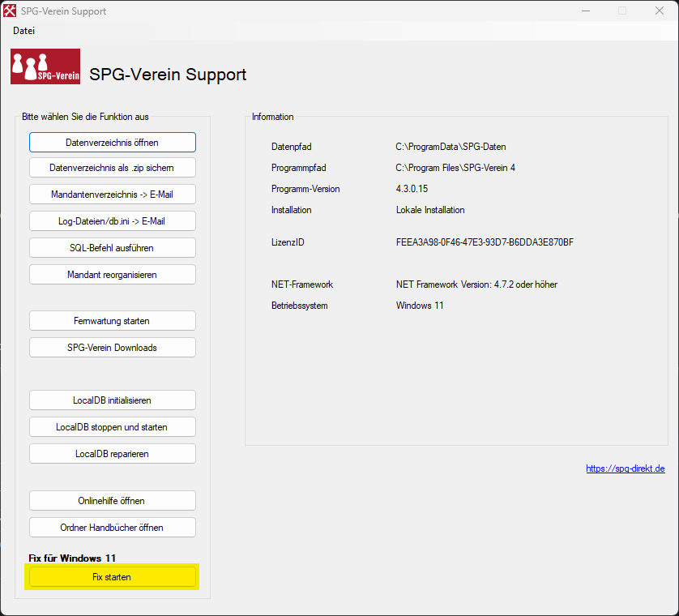The height and width of the screenshot is (616, 679).
Task: Open SQL-Befehl ausführen
Action: click(112, 248)
